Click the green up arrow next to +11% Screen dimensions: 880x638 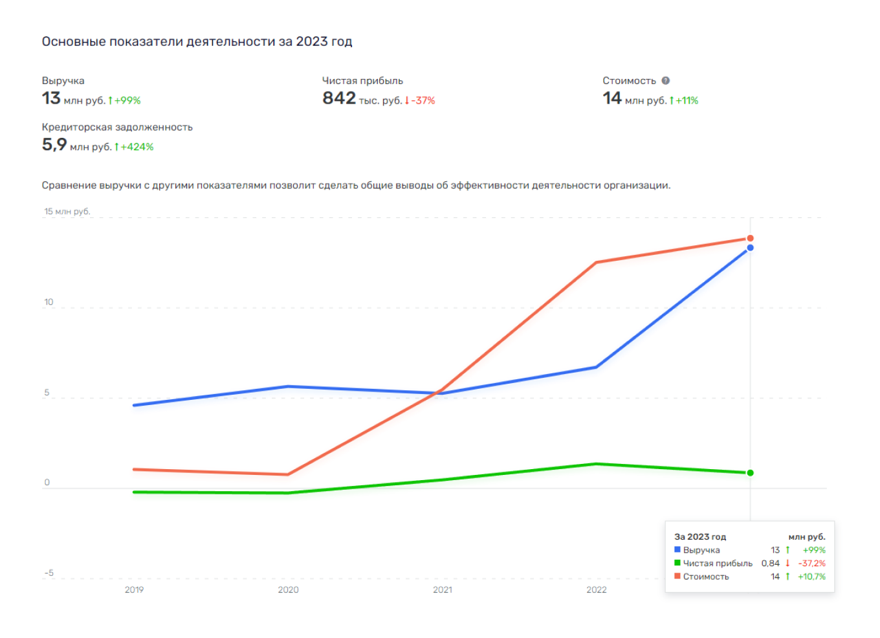[x=672, y=100]
